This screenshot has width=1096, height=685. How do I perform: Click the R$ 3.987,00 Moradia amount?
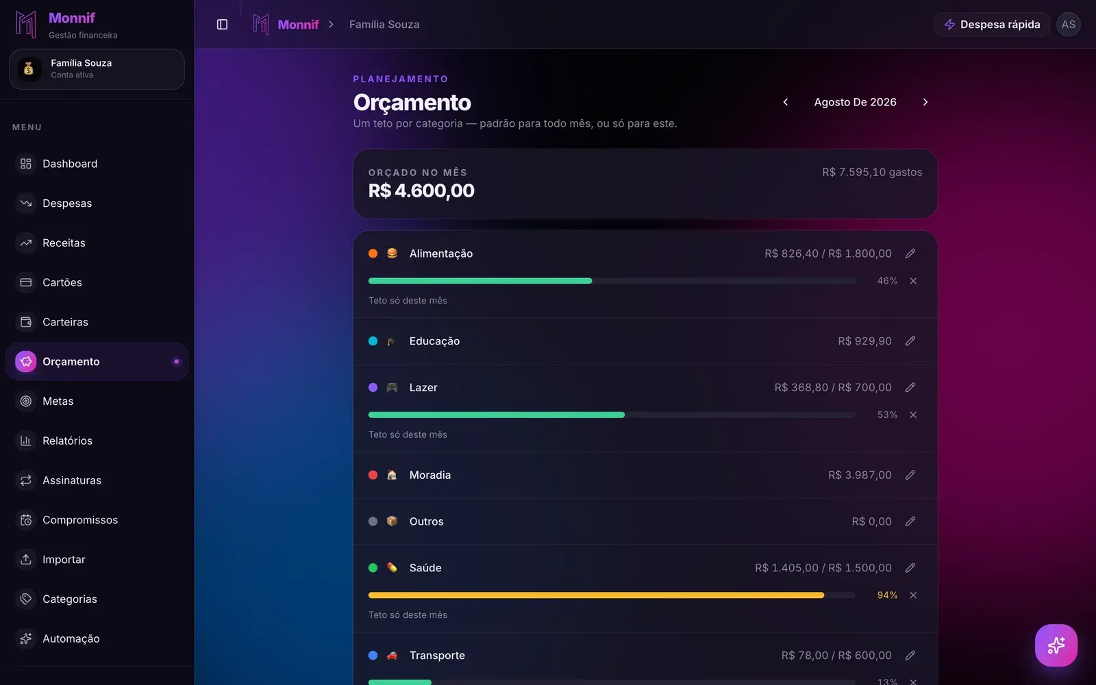tap(860, 475)
